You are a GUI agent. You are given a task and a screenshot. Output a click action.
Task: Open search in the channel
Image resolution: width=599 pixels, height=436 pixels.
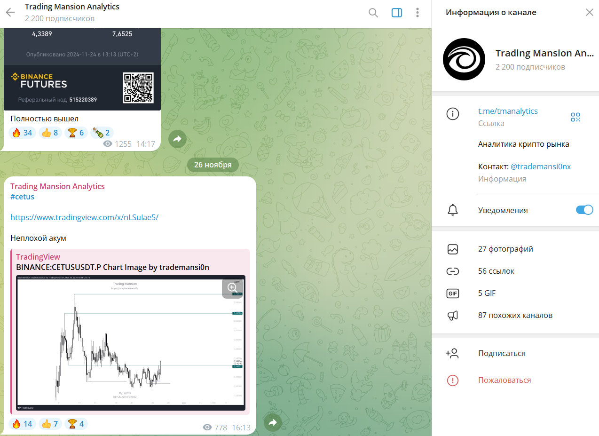click(x=373, y=13)
